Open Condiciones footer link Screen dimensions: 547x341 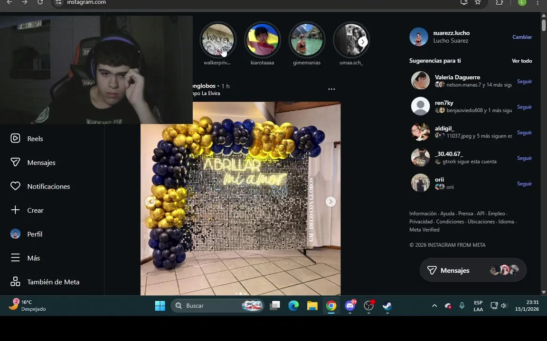(x=450, y=222)
